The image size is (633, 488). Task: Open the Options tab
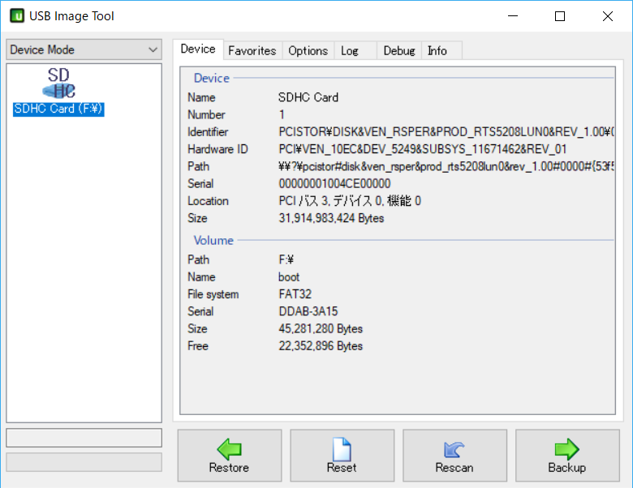pos(308,50)
